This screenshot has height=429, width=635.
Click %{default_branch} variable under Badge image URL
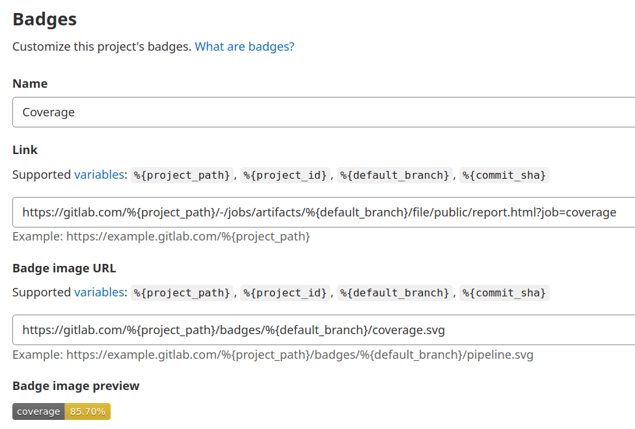394,293
